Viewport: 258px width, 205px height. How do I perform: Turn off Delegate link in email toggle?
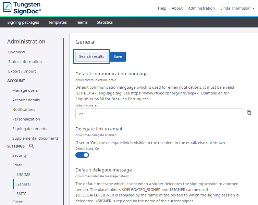pos(82,155)
